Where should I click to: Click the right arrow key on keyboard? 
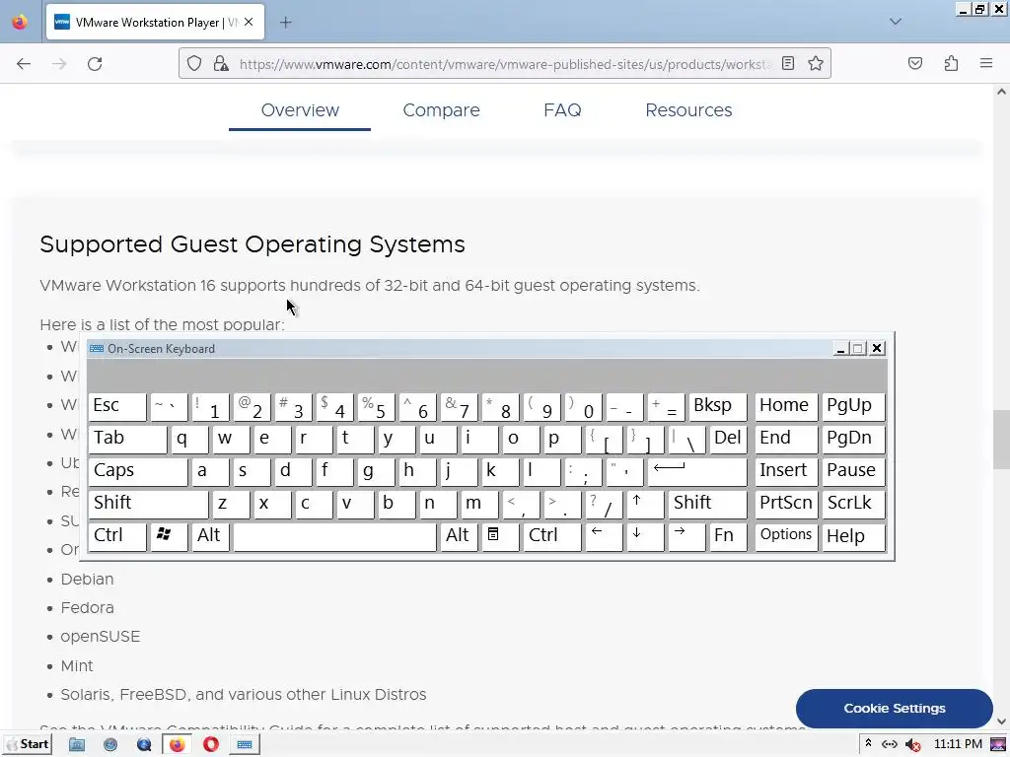tap(686, 536)
